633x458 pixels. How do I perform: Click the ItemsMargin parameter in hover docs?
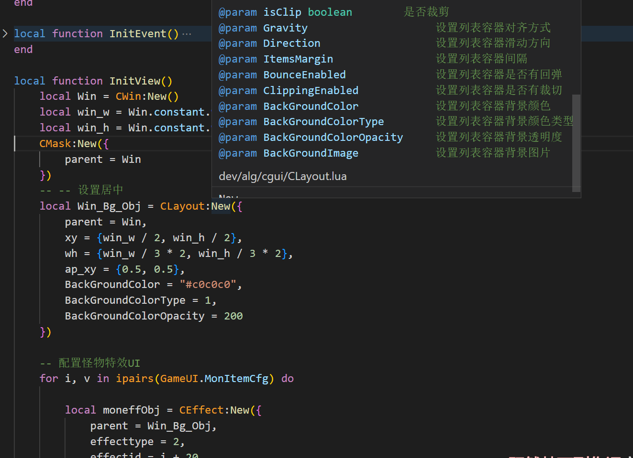[298, 59]
